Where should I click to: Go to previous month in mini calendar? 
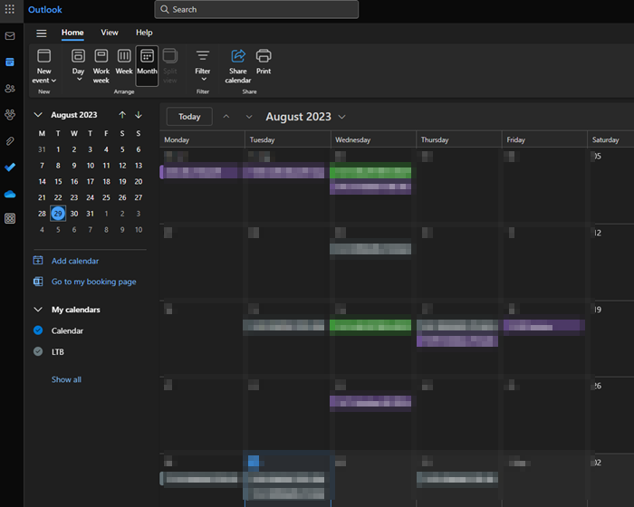tap(122, 115)
